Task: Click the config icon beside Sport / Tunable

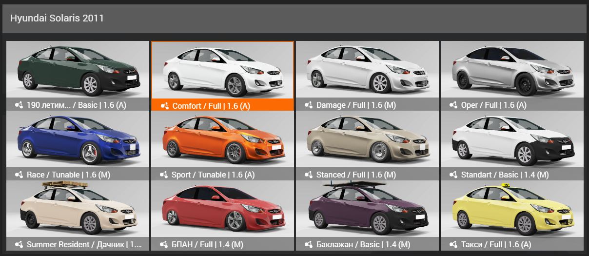Action: pos(163,175)
